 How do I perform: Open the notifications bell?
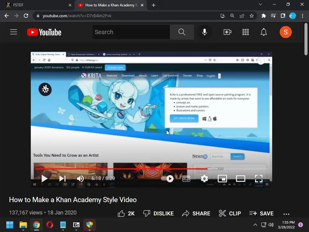(x=264, y=32)
